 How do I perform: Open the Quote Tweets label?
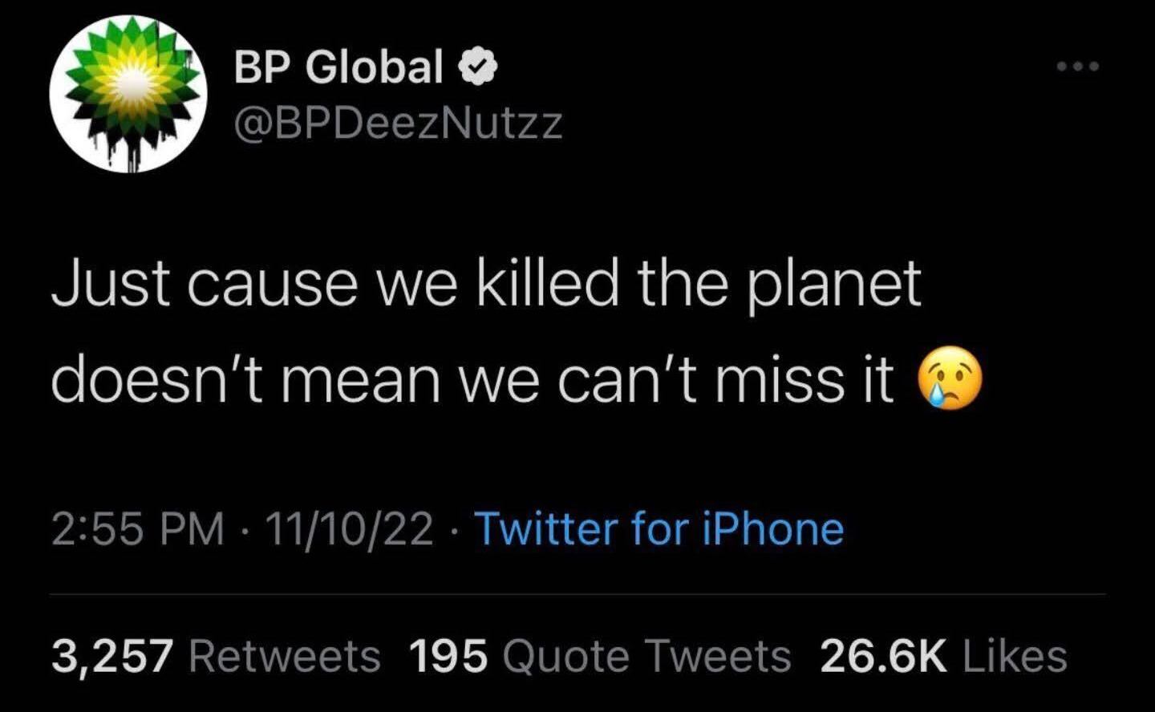click(x=646, y=657)
